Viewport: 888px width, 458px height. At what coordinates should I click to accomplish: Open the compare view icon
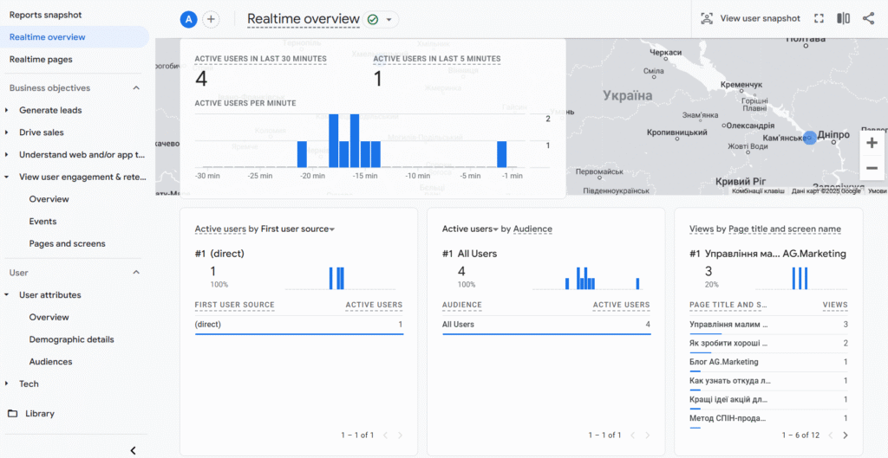[843, 19]
